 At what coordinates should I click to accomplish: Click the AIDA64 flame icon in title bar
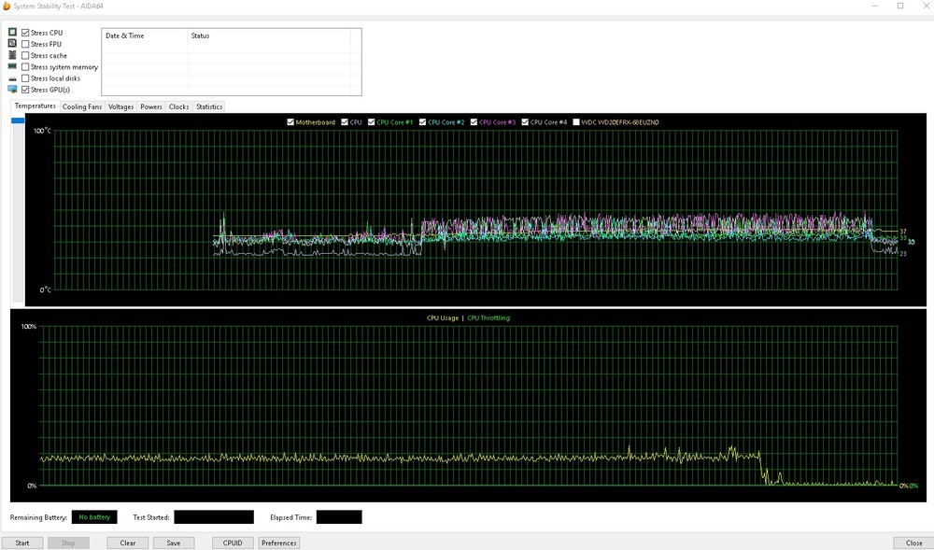(x=7, y=6)
